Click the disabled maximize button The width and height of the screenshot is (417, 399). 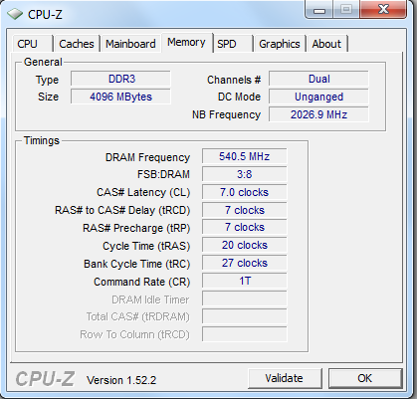(x=346, y=9)
